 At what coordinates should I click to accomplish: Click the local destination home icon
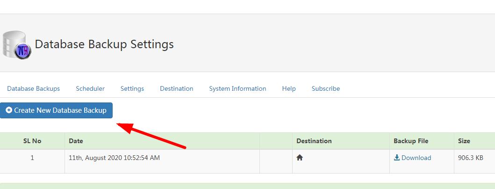pyautogui.click(x=300, y=158)
